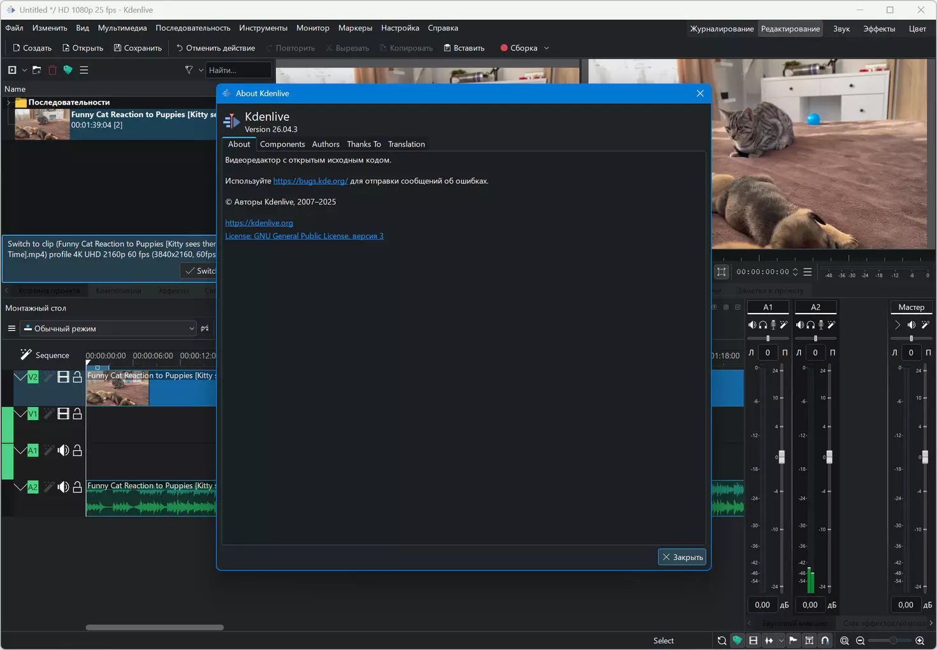Click the Открыть toolbar button
Screen dimensions: 937x650
(83, 48)
